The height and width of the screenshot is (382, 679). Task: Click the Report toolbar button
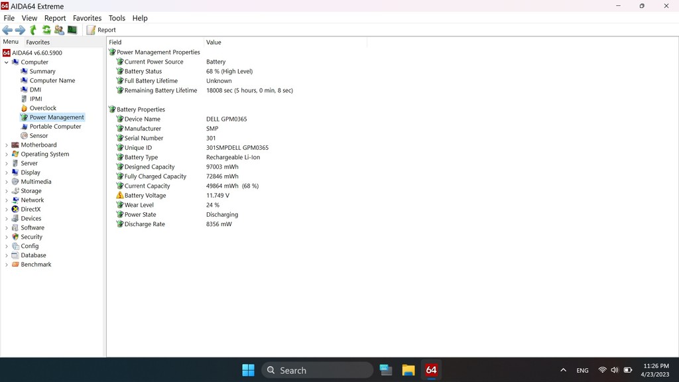[101, 30]
